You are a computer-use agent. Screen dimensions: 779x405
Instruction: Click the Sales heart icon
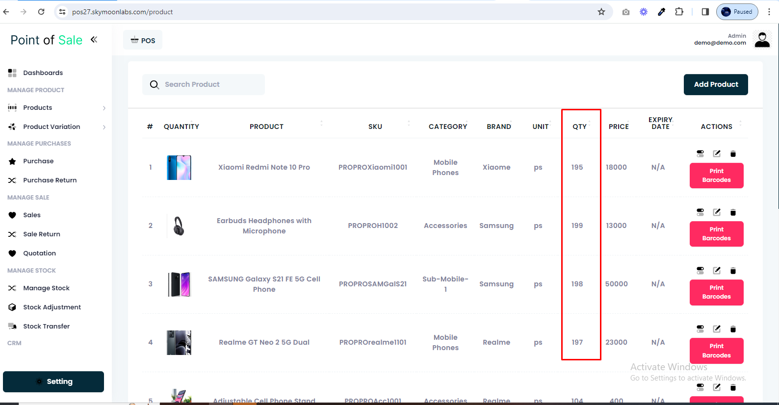click(12, 215)
